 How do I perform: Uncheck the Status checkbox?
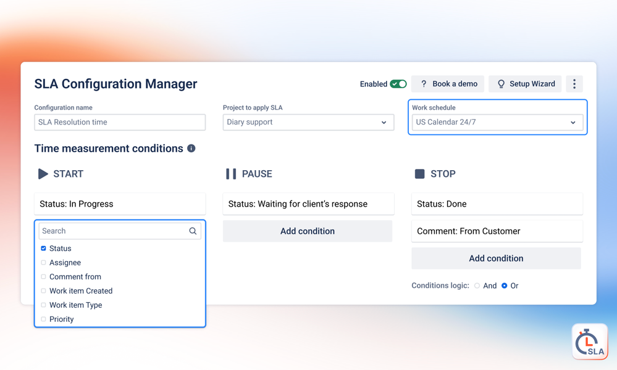43,249
